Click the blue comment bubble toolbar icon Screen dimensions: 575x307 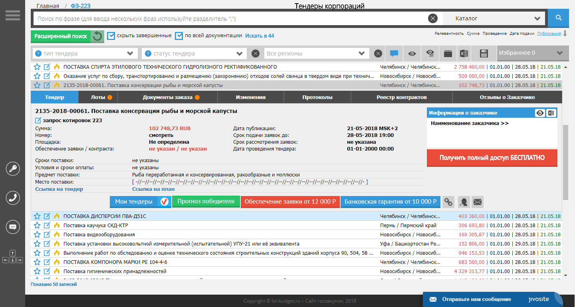pos(394,53)
